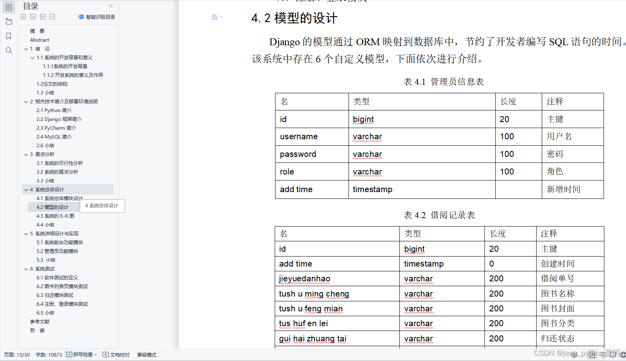The image size is (626, 361).
Task: Jump to 致 谢 in outline
Action: tap(37, 331)
